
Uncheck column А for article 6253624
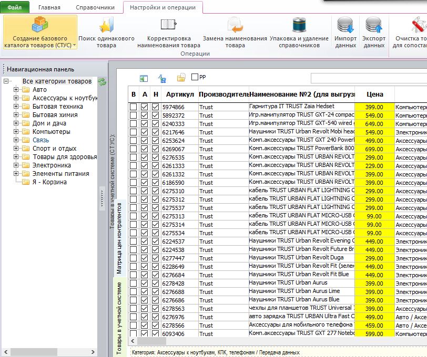144,141
